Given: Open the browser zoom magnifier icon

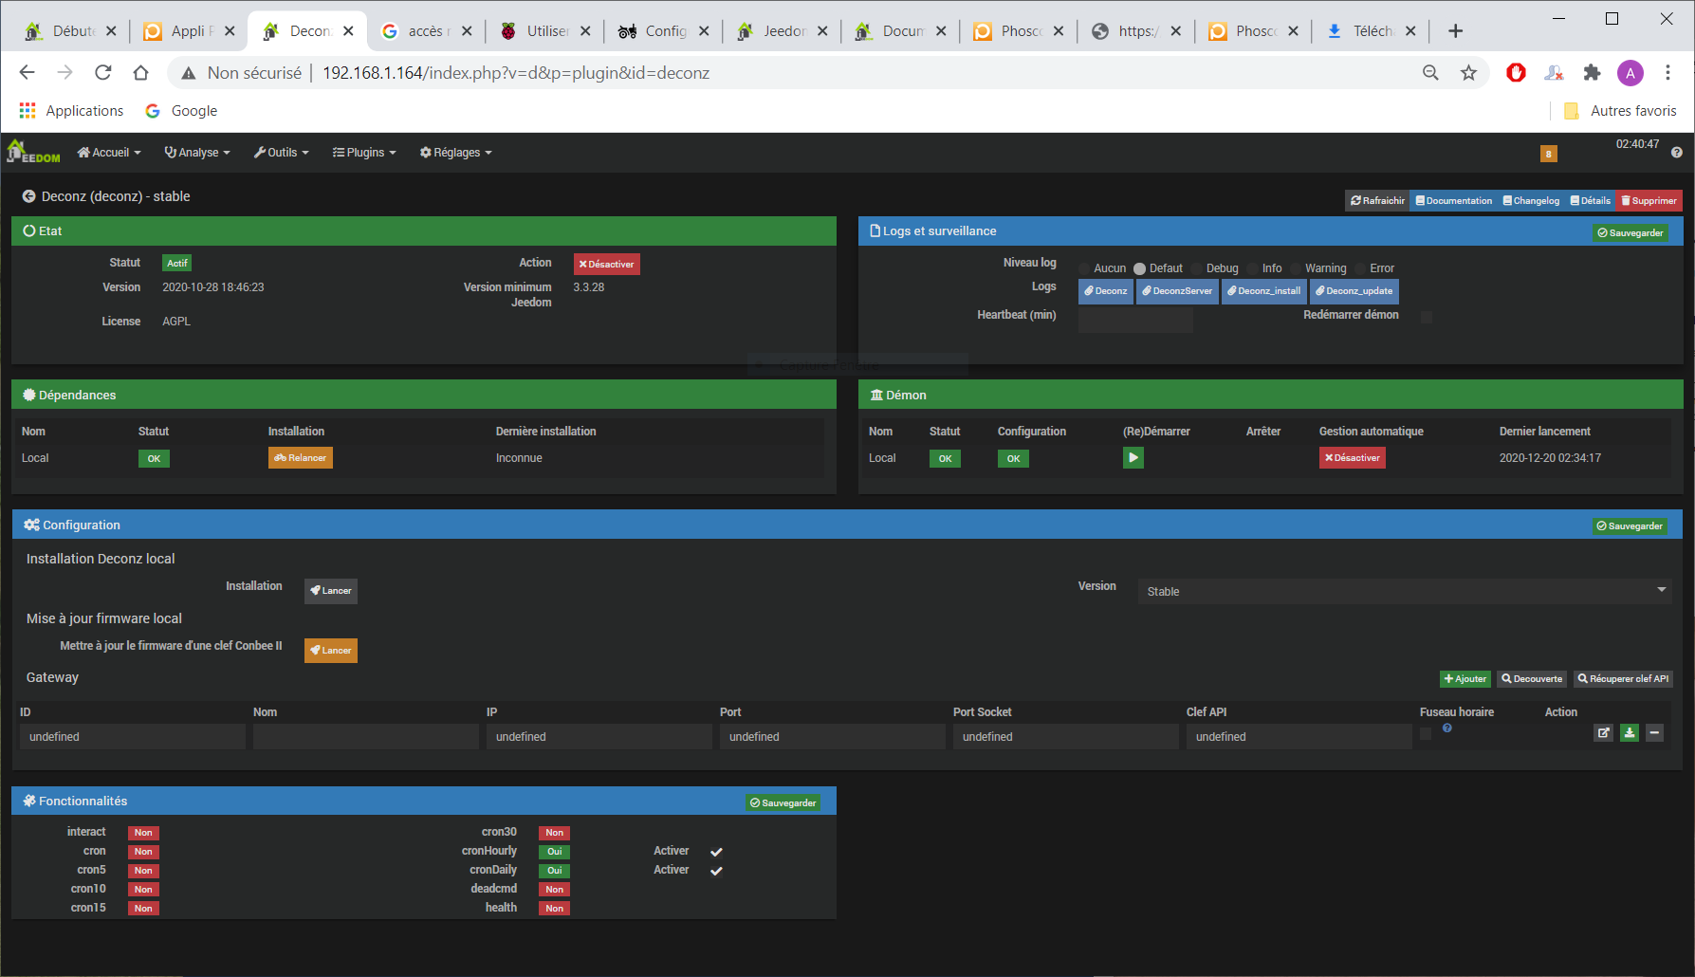Looking at the screenshot, I should (x=1430, y=73).
